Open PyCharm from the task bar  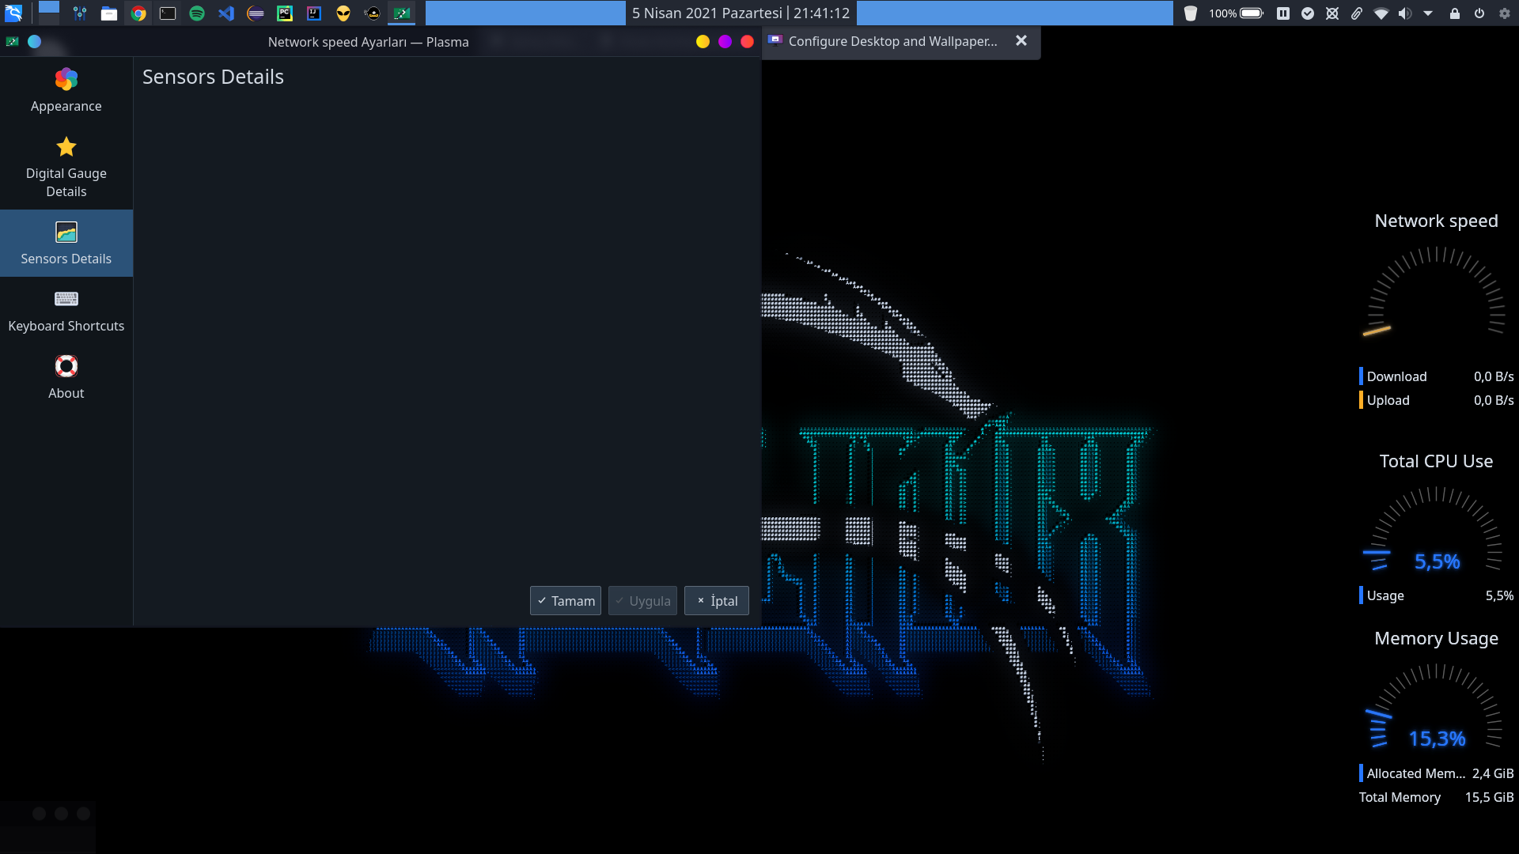285,13
